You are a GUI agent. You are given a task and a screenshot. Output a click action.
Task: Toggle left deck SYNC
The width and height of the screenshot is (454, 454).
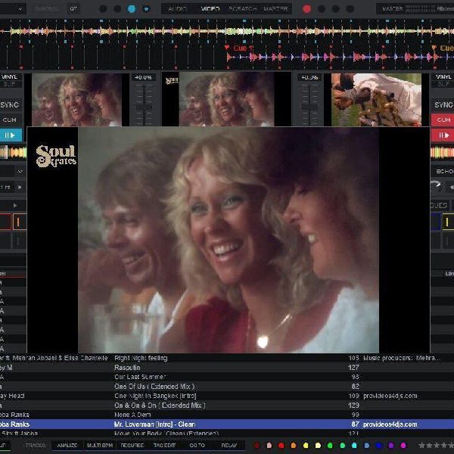tap(11, 105)
